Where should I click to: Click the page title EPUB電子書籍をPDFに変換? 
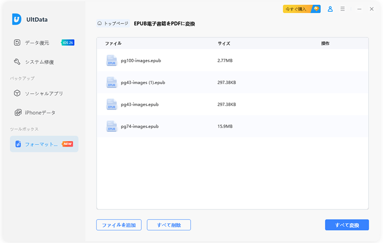tap(165, 24)
